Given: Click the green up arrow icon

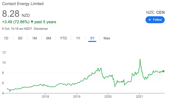Looking at the screenshot, I should pyautogui.click(x=32, y=22).
